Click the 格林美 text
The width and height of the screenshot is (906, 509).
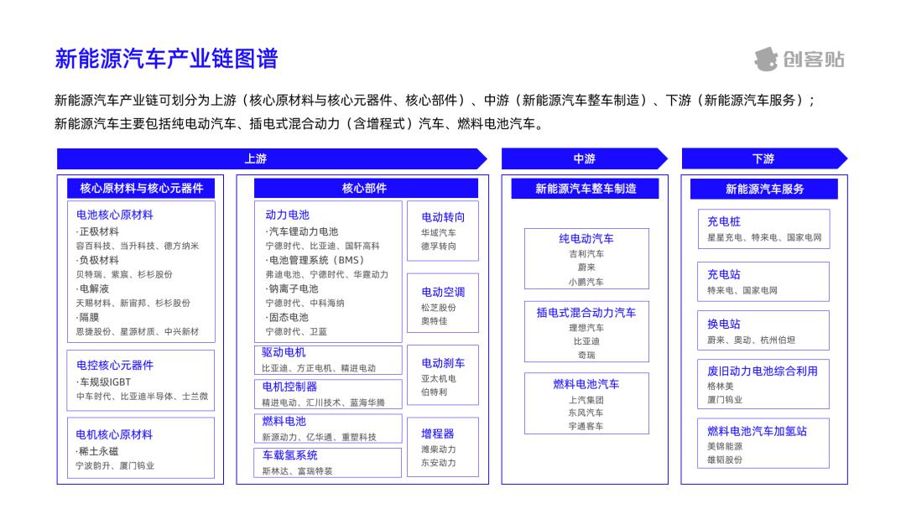(x=721, y=387)
